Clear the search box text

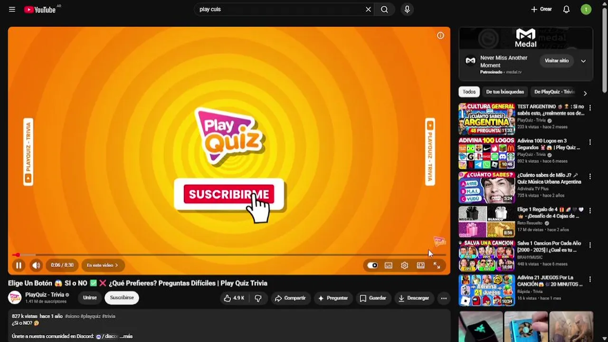[x=368, y=9]
